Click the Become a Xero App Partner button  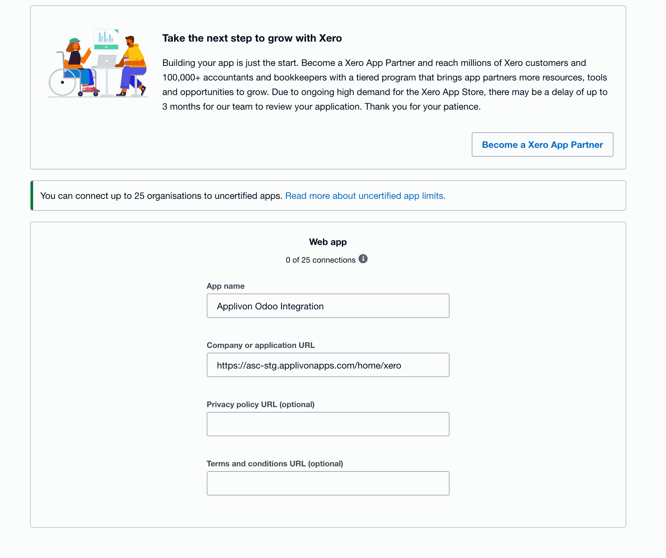[542, 145]
